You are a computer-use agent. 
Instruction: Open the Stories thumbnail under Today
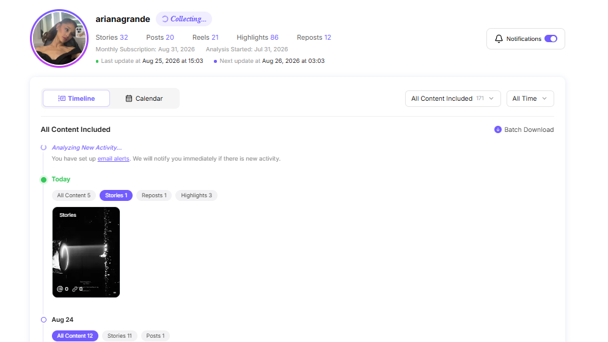(86, 252)
